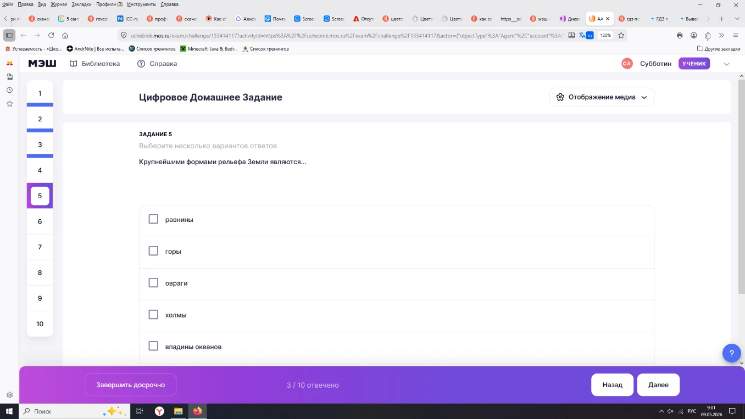The width and height of the screenshot is (745, 419).
Task: Click the УЧЕНИК role badge
Action: point(694,64)
